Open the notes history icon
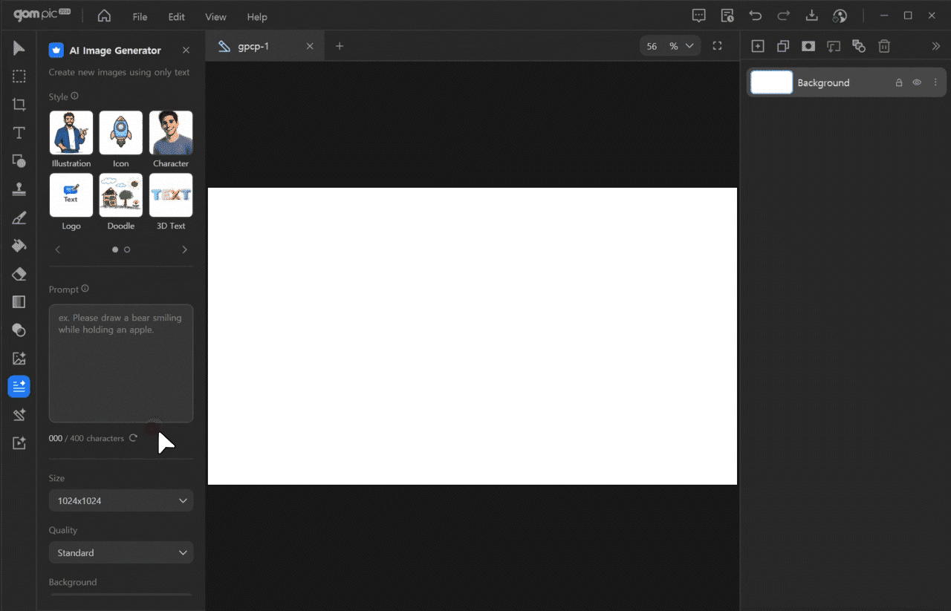This screenshot has width=951, height=611. click(727, 16)
